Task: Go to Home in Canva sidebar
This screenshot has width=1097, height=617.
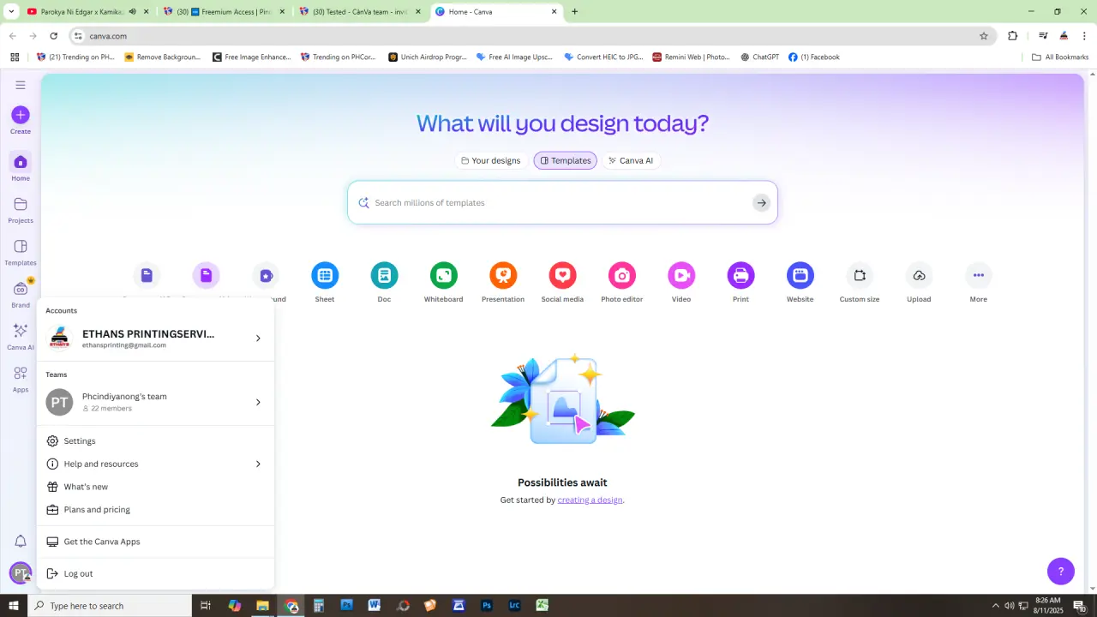Action: coord(21,167)
